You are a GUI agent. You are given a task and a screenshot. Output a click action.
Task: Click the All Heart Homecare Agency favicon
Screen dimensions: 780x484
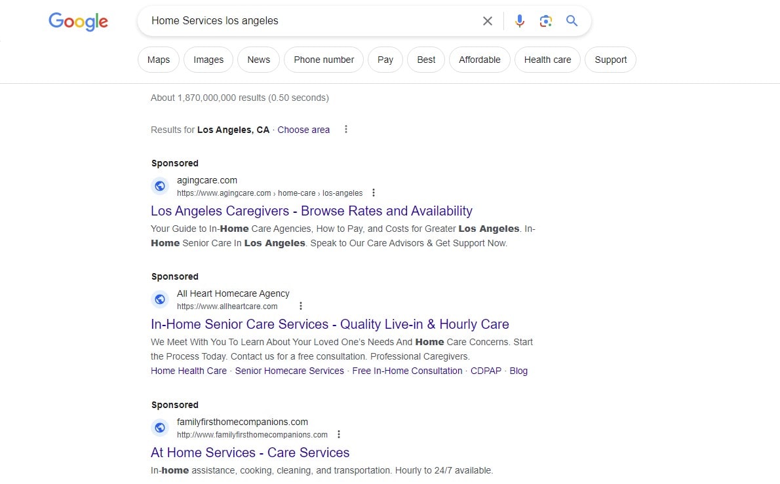pos(160,299)
